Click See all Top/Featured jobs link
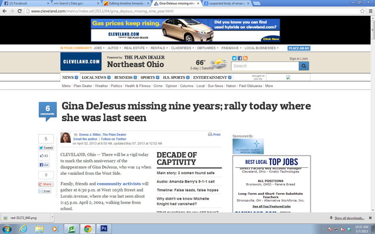 [x=271, y=207]
